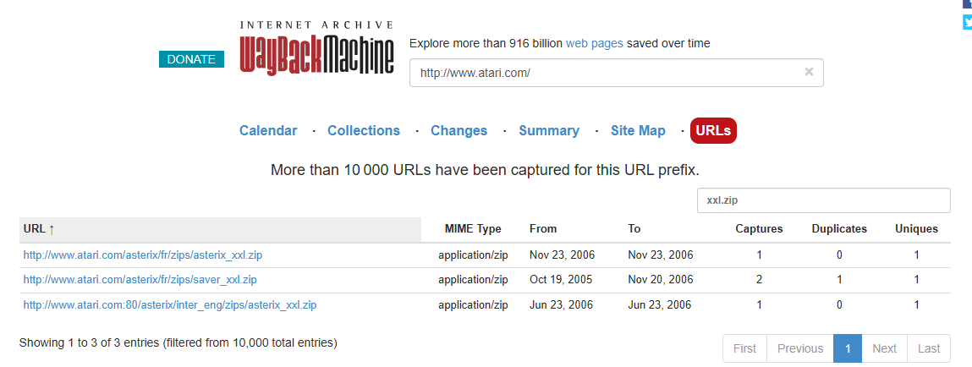The width and height of the screenshot is (972, 367).
Task: Go to the Site Map tab
Action: pos(638,131)
